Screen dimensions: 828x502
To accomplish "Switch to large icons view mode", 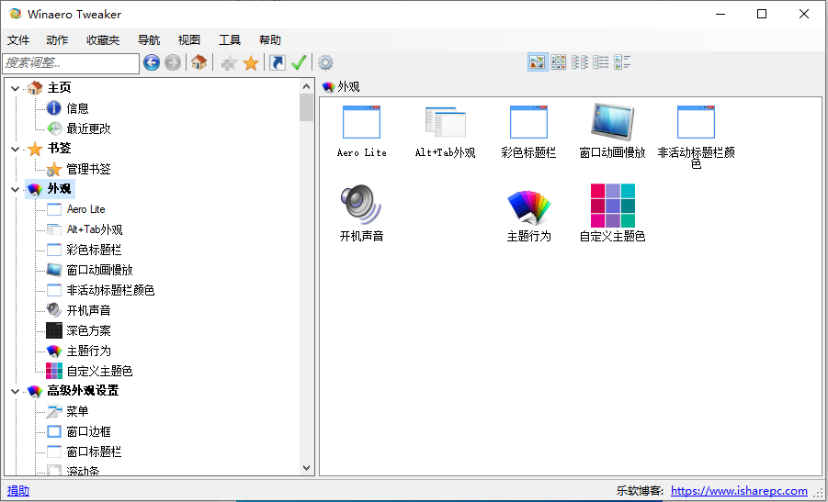I will 537,62.
